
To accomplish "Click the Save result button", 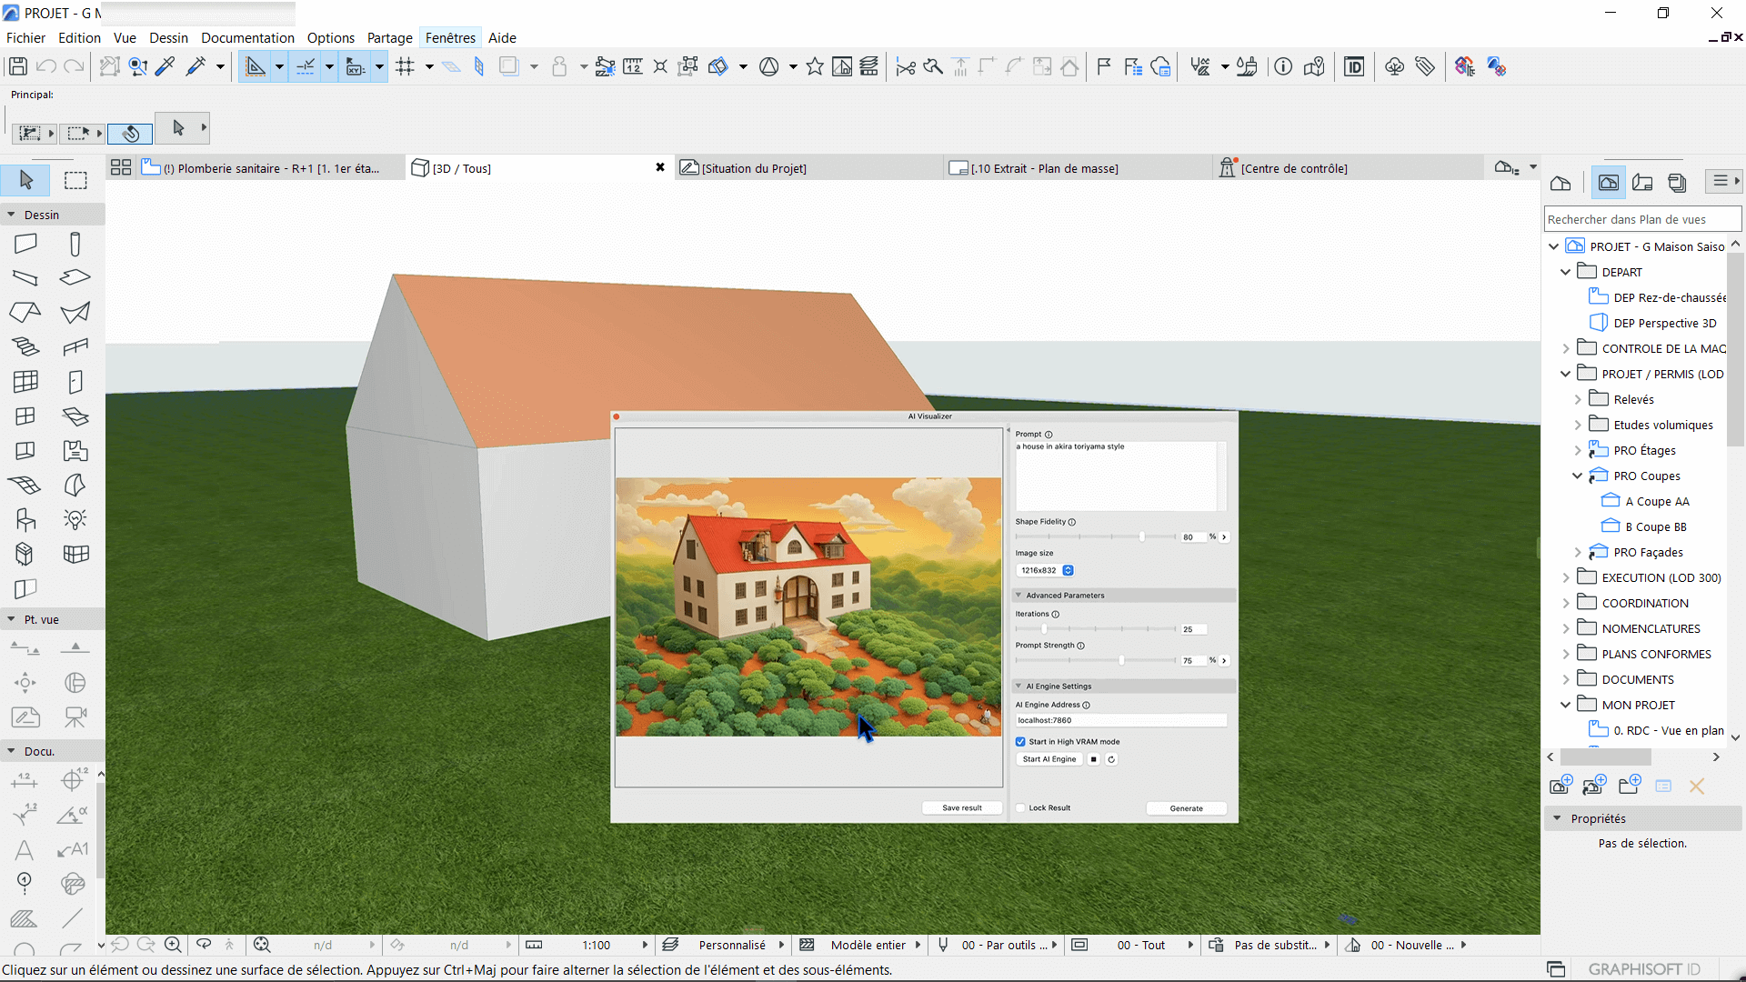I will tap(961, 807).
